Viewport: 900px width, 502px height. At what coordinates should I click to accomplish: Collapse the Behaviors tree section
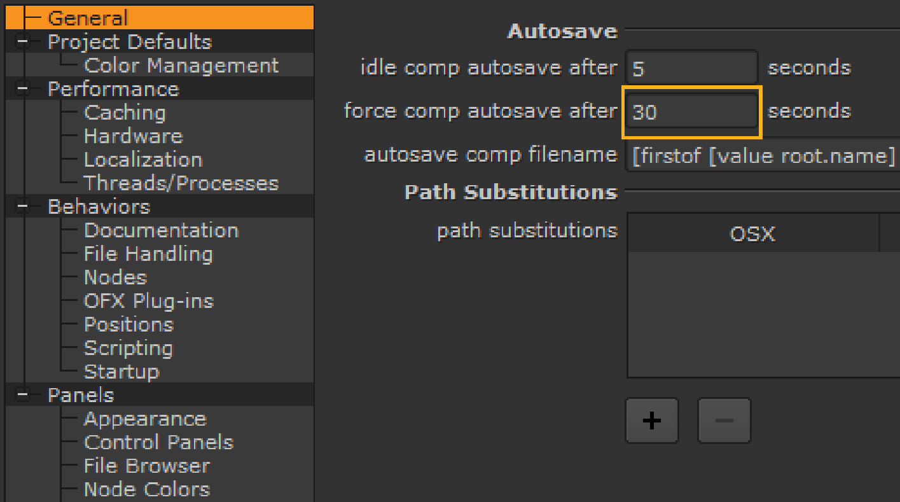(24, 207)
